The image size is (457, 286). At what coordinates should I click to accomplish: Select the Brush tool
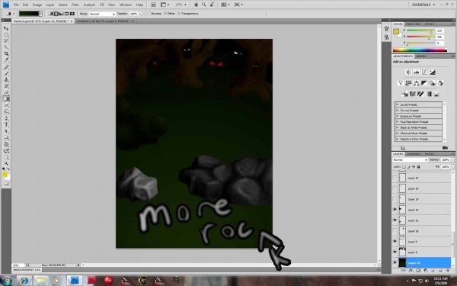[x=6, y=73]
